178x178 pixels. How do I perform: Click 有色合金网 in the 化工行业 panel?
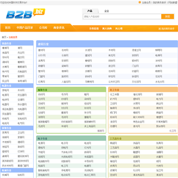tap(138, 122)
